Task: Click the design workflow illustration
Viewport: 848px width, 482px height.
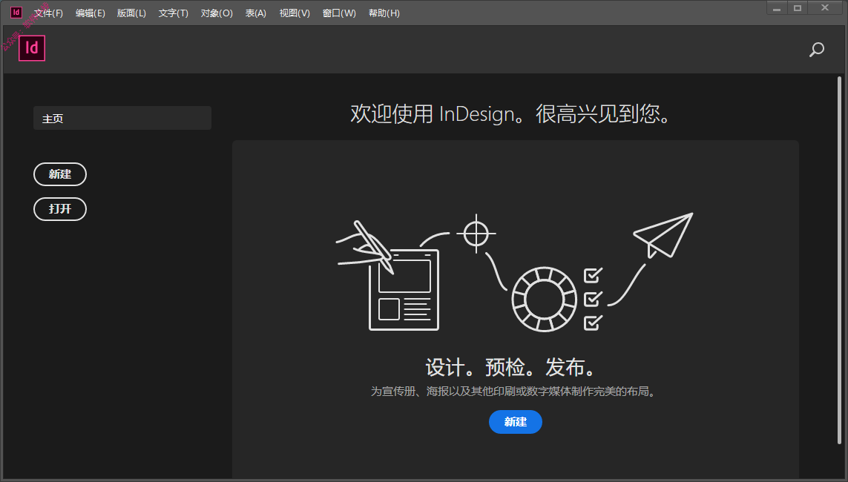Action: click(514, 272)
